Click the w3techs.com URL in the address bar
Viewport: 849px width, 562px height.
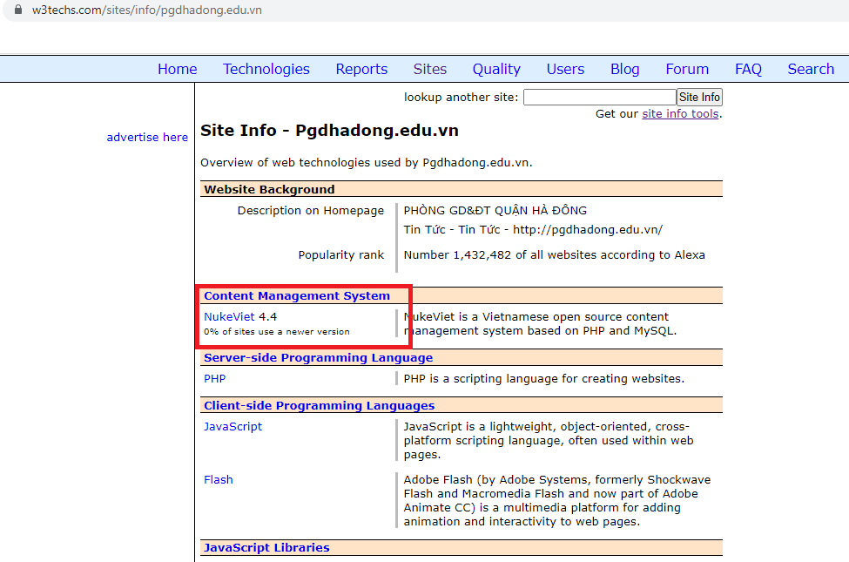147,10
